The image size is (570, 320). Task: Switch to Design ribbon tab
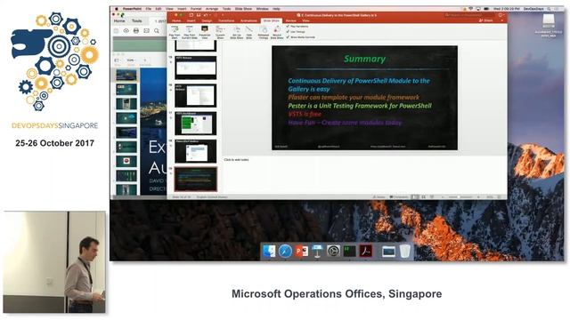[207, 21]
